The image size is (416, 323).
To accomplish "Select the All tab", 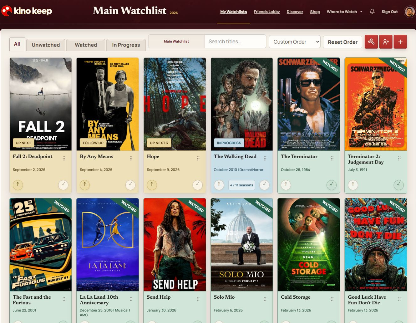I will [17, 44].
